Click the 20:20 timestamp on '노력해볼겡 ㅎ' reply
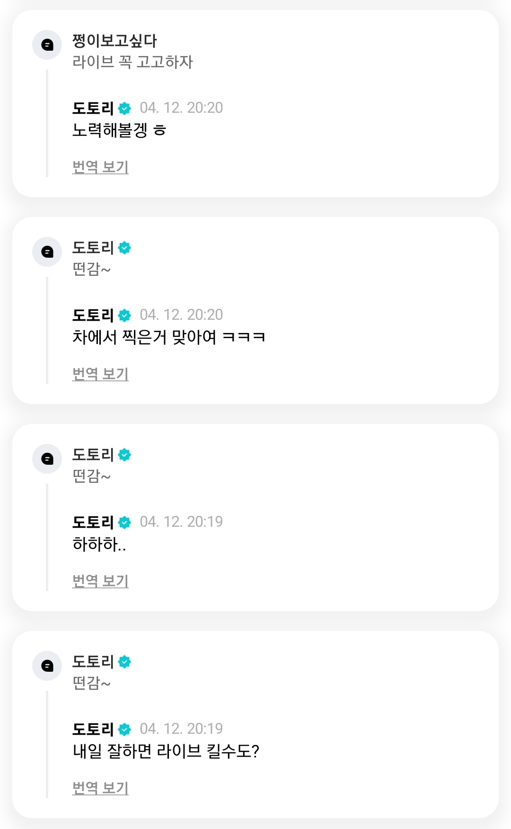Screen dimensions: 511x829 click(181, 108)
